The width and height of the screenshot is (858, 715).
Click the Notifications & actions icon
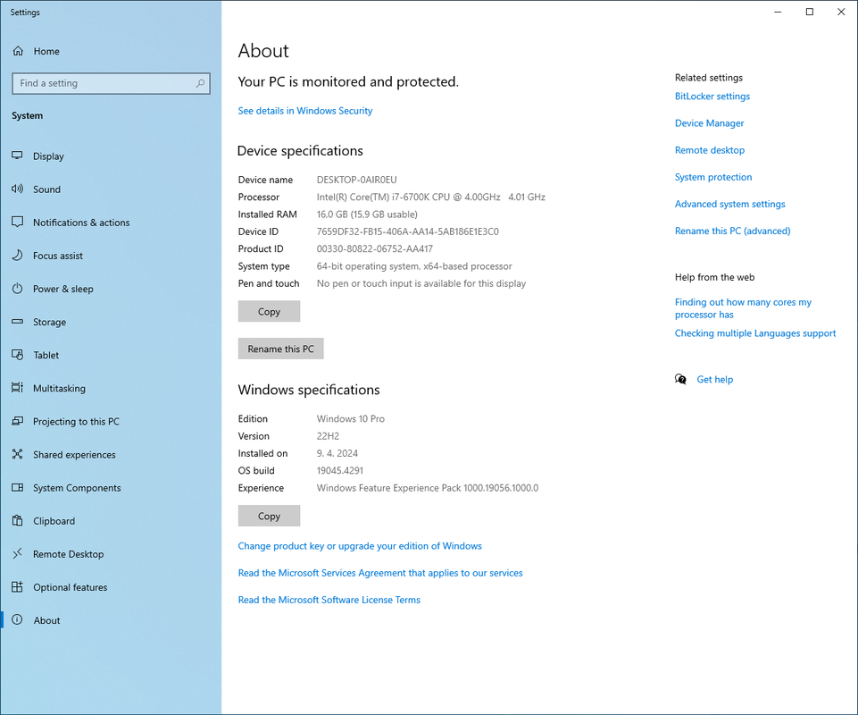(x=18, y=222)
